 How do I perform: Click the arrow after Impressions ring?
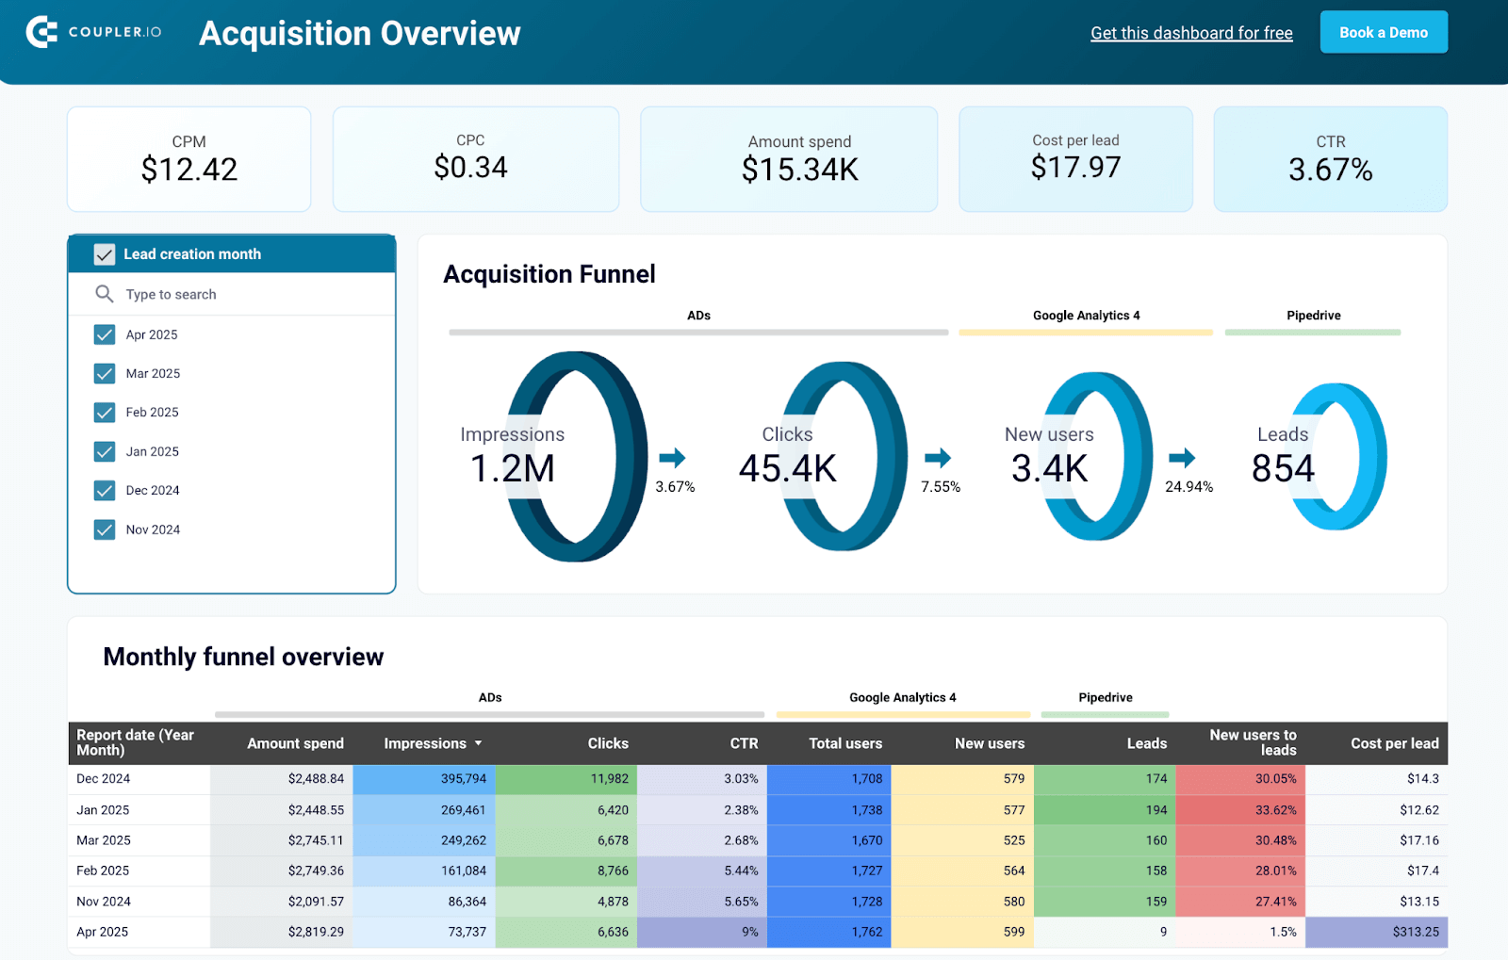672,458
